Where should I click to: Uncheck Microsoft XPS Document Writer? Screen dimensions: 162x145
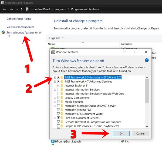pos(59,114)
